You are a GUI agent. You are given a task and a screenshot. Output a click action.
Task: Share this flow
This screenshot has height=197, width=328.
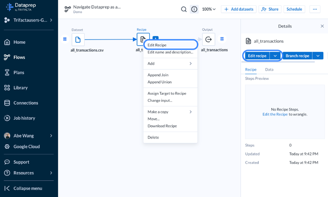[x=270, y=9]
